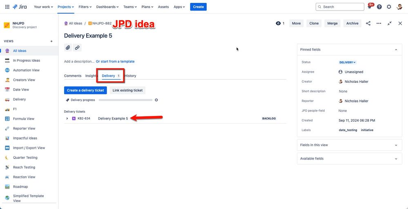Add a new view with plus icon
This screenshot has width=408, height=209.
51,41
